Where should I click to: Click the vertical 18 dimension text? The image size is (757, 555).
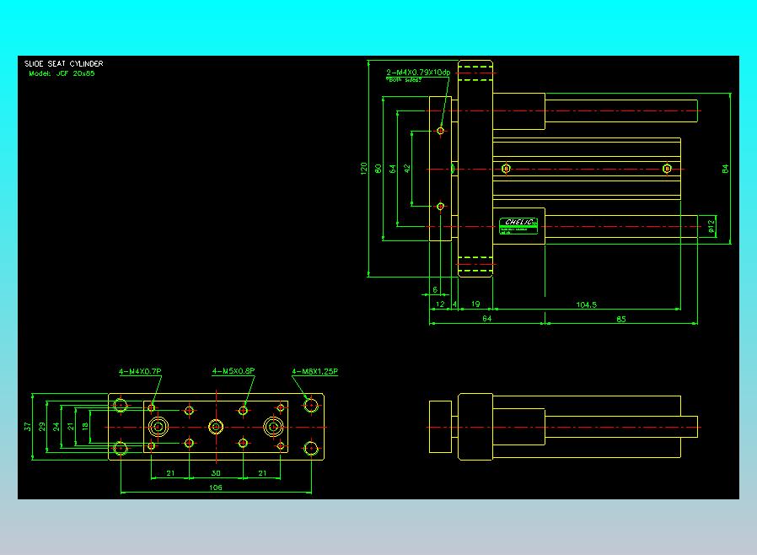[x=85, y=427]
